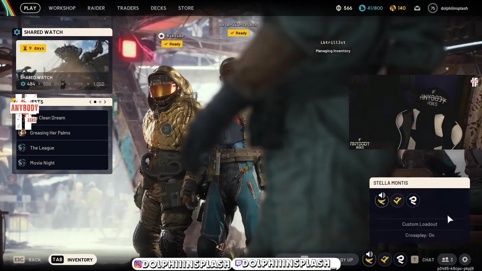Screen dimensions: 482x271
Task: Open the Clean Dream quest
Action: [x=62, y=117]
